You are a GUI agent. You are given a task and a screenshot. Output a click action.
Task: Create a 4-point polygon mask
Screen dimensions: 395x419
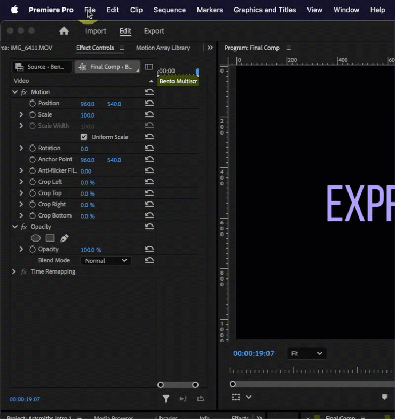(50, 238)
